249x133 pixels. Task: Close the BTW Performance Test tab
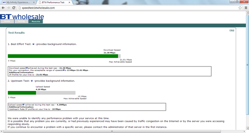(69, 2)
